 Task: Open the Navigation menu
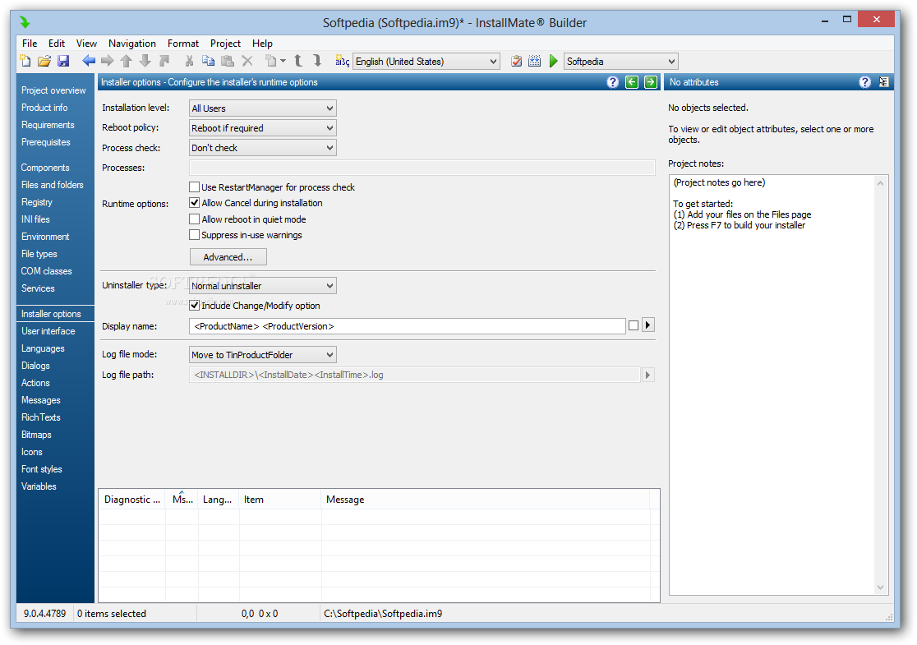coord(132,44)
